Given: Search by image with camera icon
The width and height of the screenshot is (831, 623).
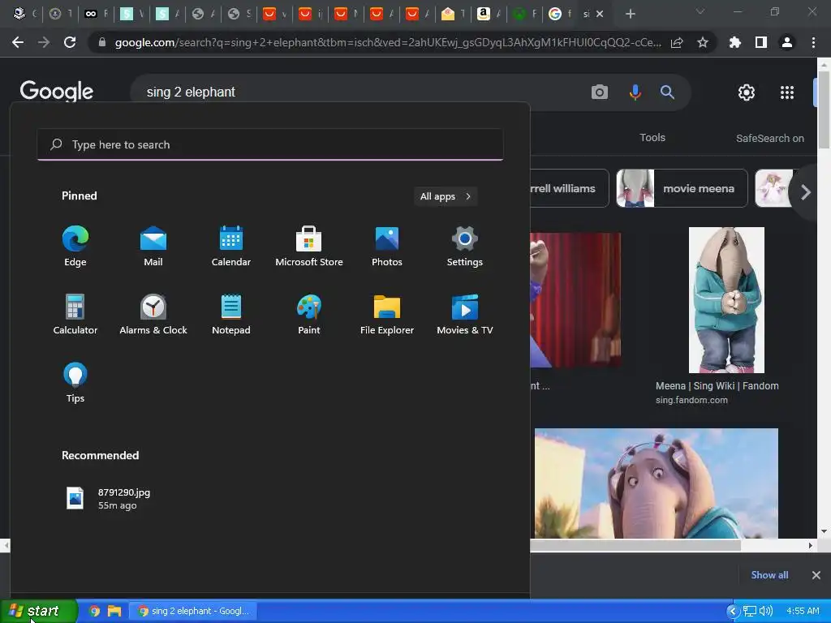Looking at the screenshot, I should tap(600, 92).
